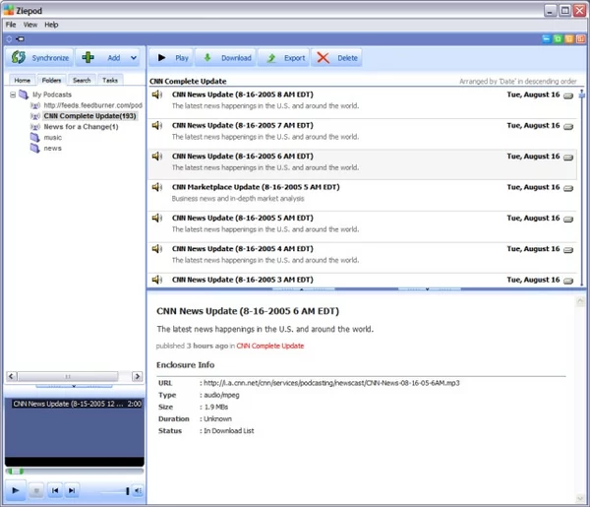Collapse the My Podcasts tree node
590x507 pixels.
[x=13, y=95]
